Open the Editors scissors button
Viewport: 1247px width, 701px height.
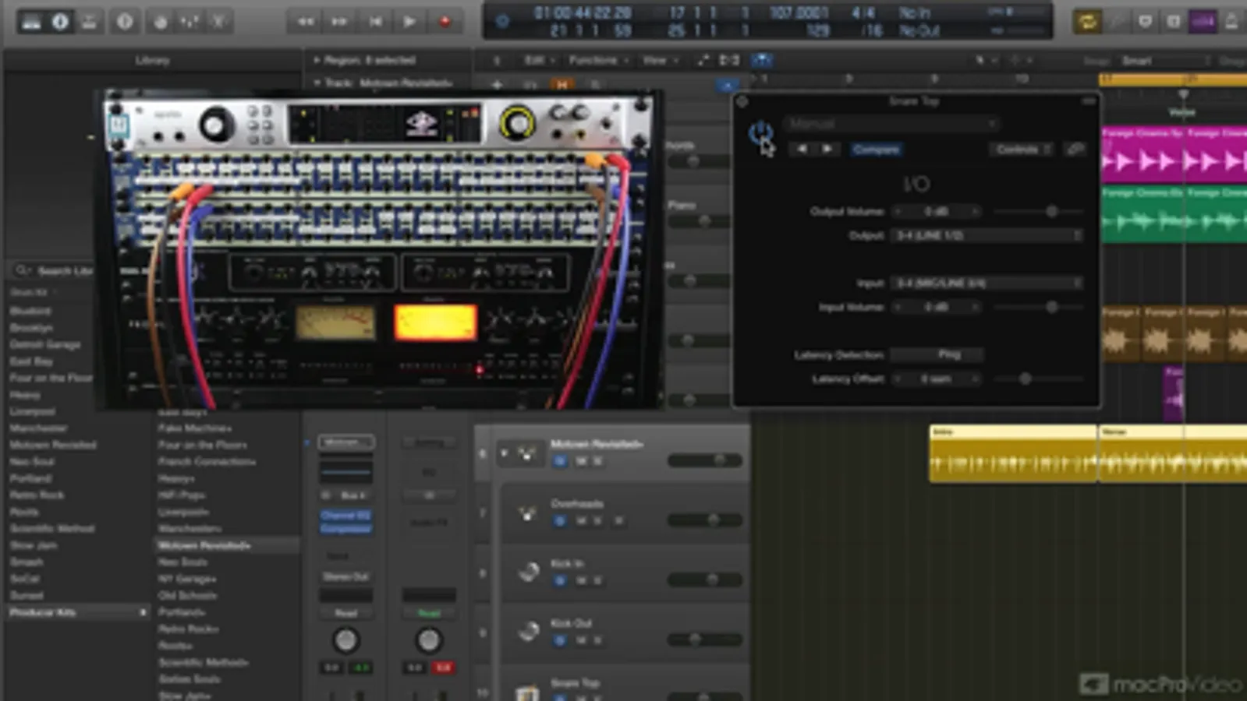[x=218, y=22]
